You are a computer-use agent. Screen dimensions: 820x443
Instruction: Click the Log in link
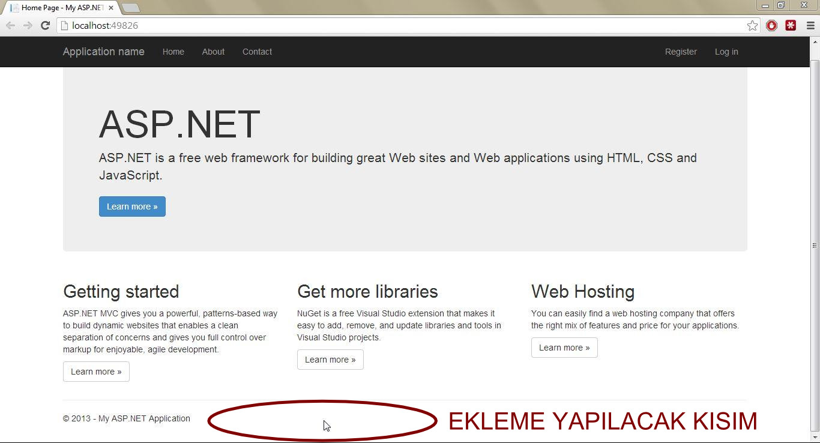pyautogui.click(x=726, y=52)
